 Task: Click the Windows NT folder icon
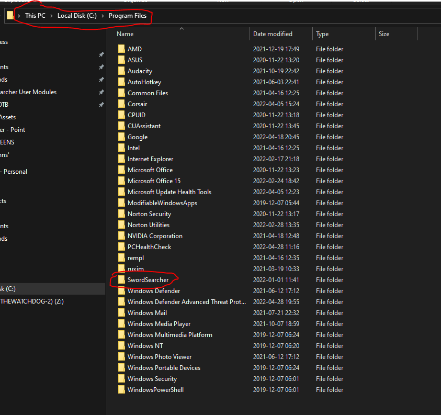pyautogui.click(x=121, y=345)
